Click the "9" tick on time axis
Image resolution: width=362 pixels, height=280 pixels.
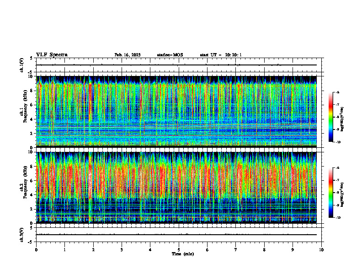coord(293,250)
